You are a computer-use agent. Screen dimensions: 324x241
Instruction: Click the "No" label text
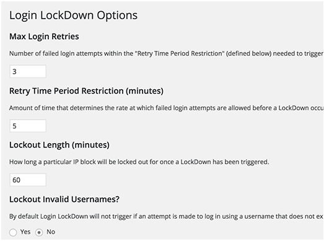click(51, 232)
